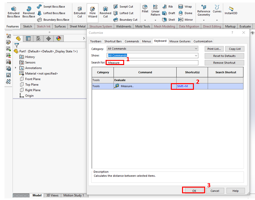Expand the Reference Geometry dropdown arrow
This screenshot has width=255, height=200.
[203, 20]
